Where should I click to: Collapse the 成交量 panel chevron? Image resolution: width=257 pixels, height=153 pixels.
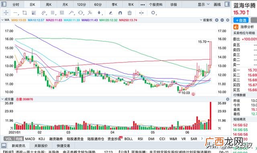tap(2, 99)
